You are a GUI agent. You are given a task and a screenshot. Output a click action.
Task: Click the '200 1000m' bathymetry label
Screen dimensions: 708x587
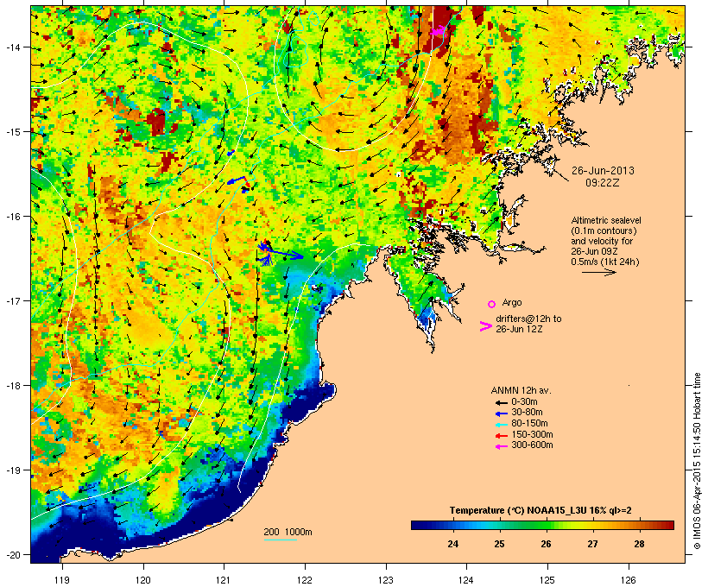[288, 532]
